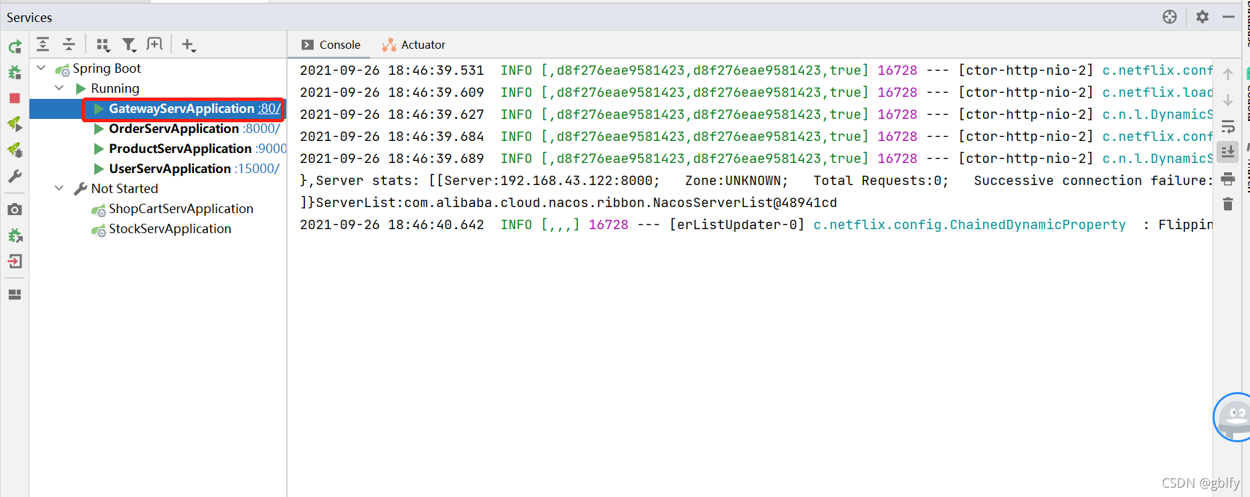Image resolution: width=1250 pixels, height=497 pixels.
Task: Stop the running service with red square
Action: point(15,98)
